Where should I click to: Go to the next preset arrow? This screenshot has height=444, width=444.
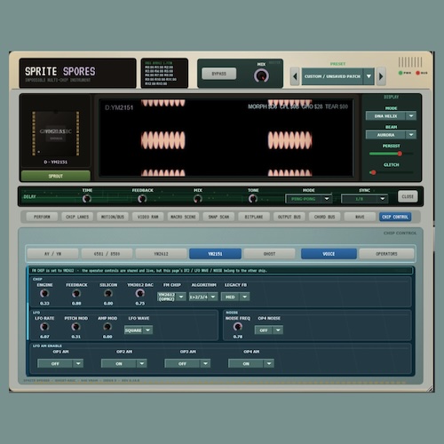381,76
